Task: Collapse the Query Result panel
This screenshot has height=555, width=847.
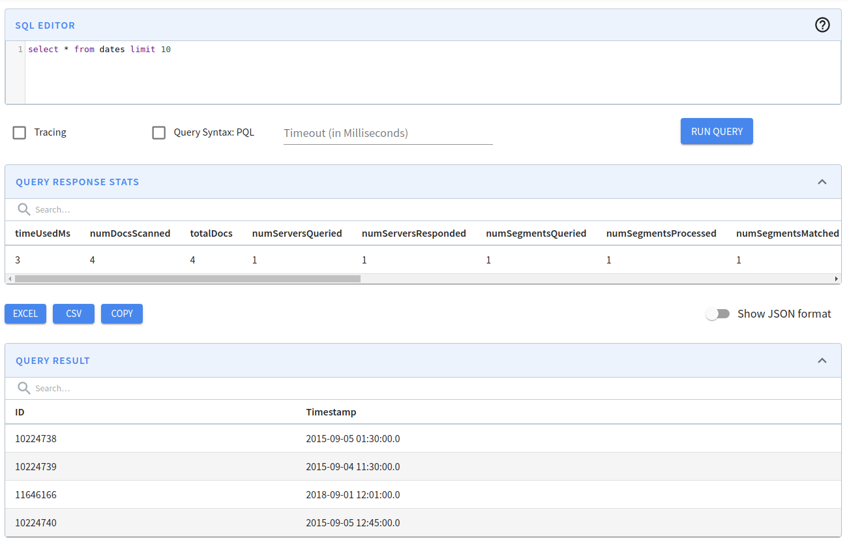Action: (x=822, y=361)
